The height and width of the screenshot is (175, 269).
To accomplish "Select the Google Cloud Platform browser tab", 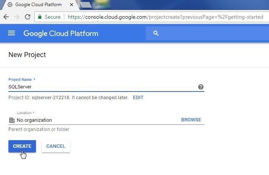I will pos(36,5).
